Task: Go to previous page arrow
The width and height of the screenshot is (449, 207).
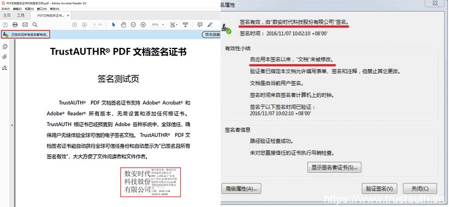Action: tap(75, 25)
